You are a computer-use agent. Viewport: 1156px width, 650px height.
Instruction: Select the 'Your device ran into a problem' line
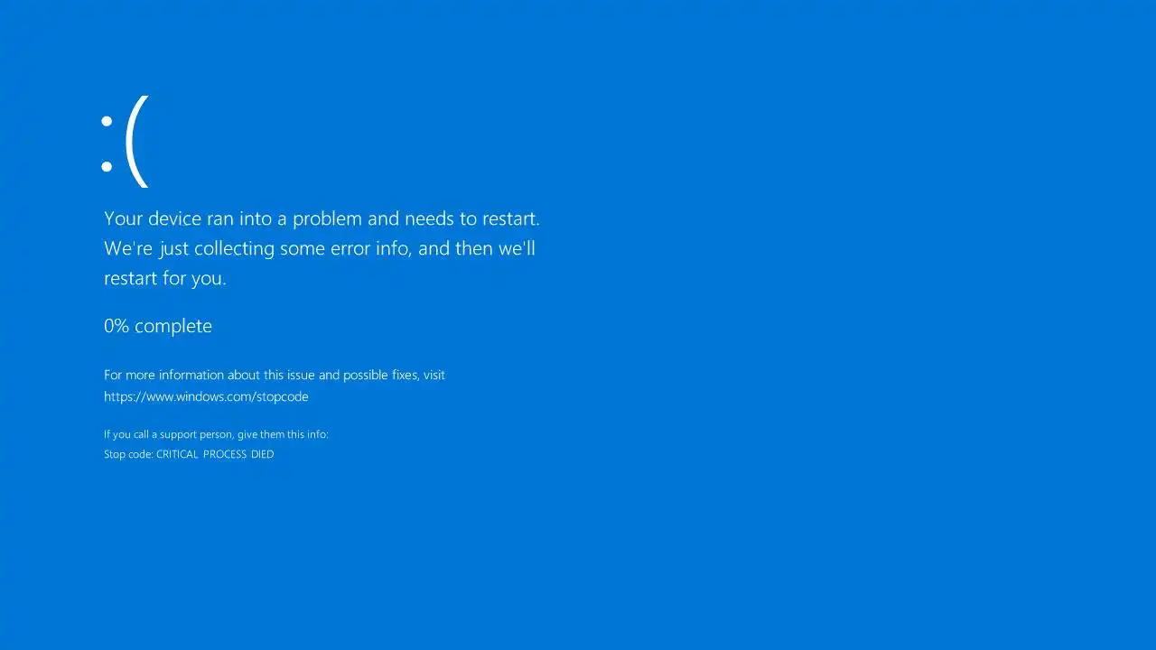click(322, 218)
